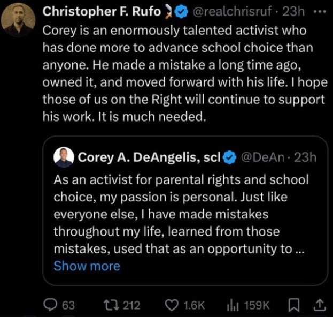This screenshot has height=317, width=333.
Task: Open the quoted tweet body text
Action: pyautogui.click(x=181, y=214)
